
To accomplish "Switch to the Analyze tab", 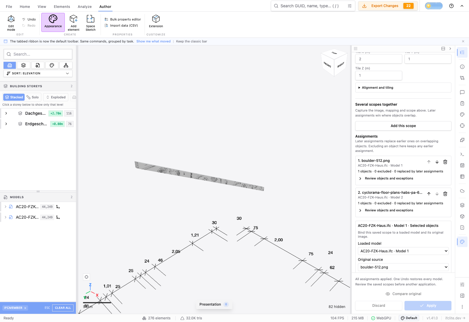I will point(85,6).
